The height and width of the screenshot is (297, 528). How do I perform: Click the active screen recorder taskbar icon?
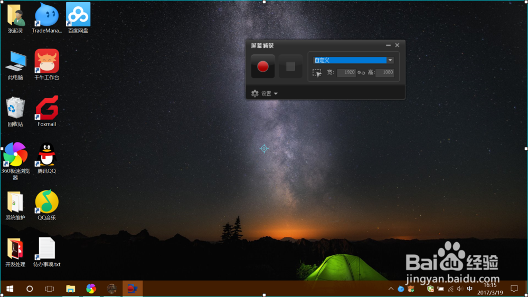pyautogui.click(x=133, y=289)
